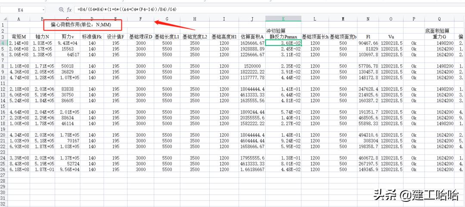Select active cell K4 with 3.68E-02
This screenshot has height=207, width=465.
click(283, 43)
